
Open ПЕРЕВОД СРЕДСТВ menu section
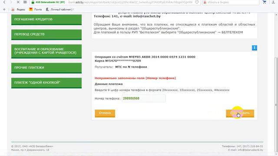pyautogui.click(x=46, y=35)
